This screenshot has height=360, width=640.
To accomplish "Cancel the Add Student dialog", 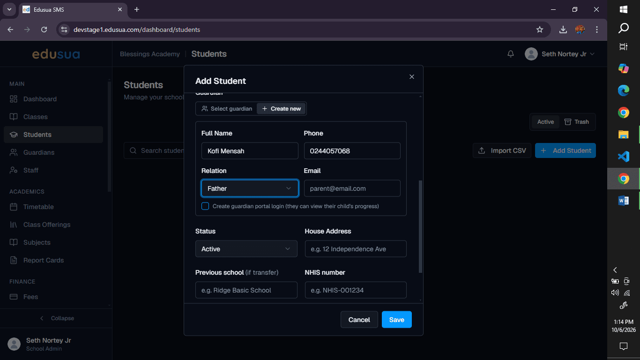I will click(x=359, y=320).
